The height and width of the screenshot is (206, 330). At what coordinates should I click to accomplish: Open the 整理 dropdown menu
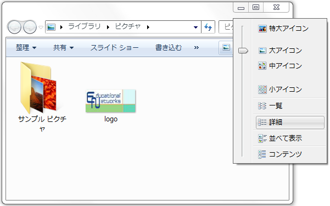(26, 48)
